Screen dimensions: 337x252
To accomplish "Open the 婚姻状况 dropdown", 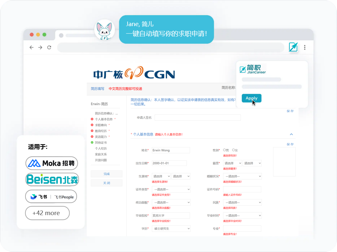I will click(242, 176).
